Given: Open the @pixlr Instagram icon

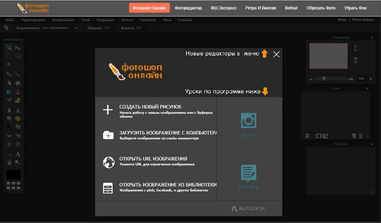Looking at the screenshot, I should pos(248,120).
